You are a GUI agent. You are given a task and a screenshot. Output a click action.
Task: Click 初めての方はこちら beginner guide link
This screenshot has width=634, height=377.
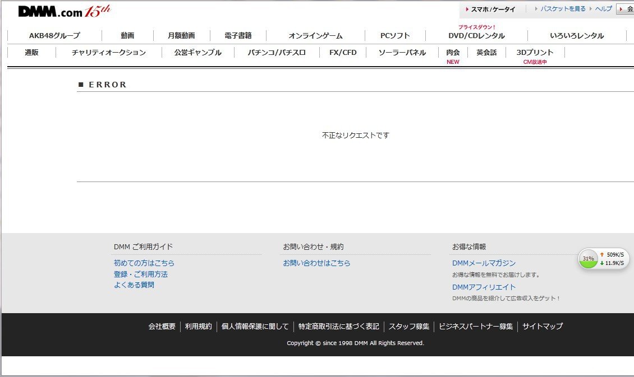pos(143,263)
